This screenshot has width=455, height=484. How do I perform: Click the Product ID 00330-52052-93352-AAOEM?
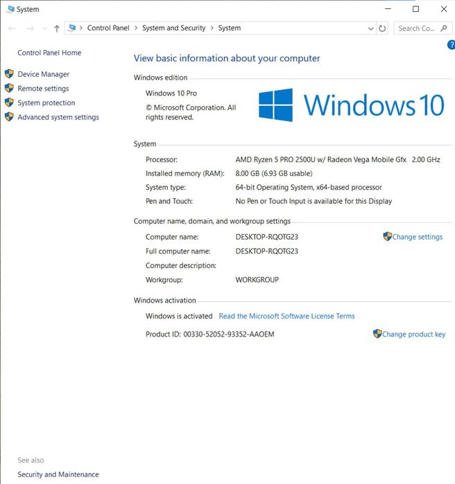pos(210,334)
